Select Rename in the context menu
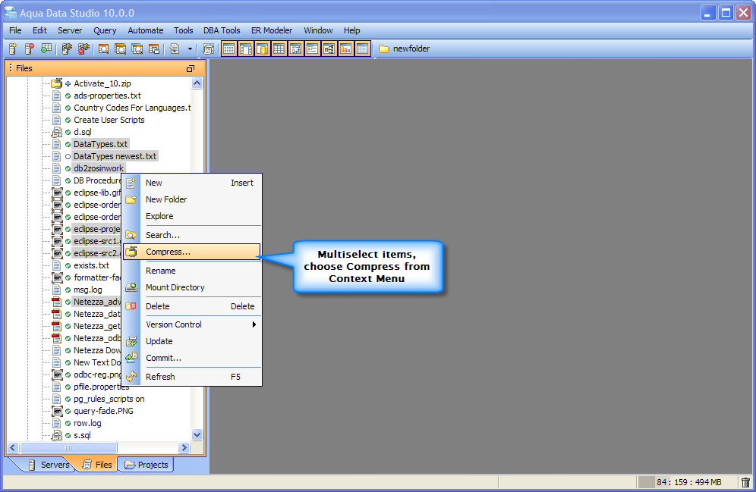The height and width of the screenshot is (492, 756). tap(192, 271)
